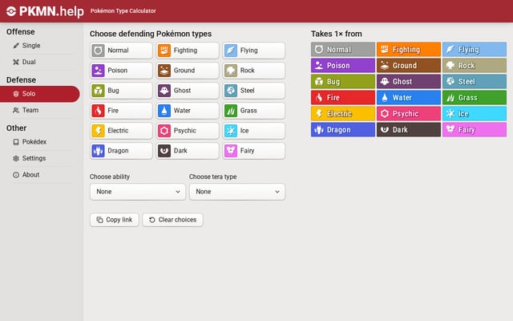Click the Electric bolt icon in defending types
Image resolution: width=513 pixels, height=321 pixels.
98,131
